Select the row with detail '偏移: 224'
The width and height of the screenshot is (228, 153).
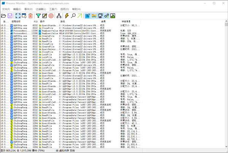coord(70,41)
